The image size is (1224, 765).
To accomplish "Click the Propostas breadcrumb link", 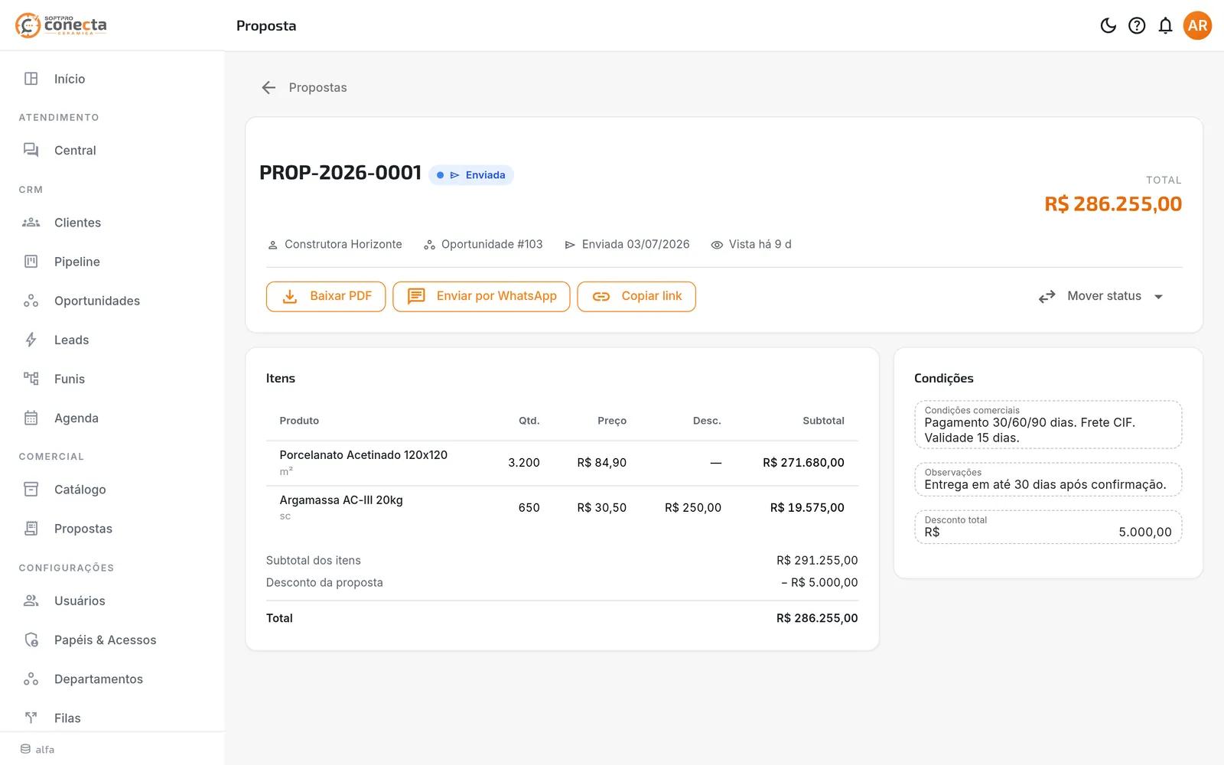I will pyautogui.click(x=317, y=88).
